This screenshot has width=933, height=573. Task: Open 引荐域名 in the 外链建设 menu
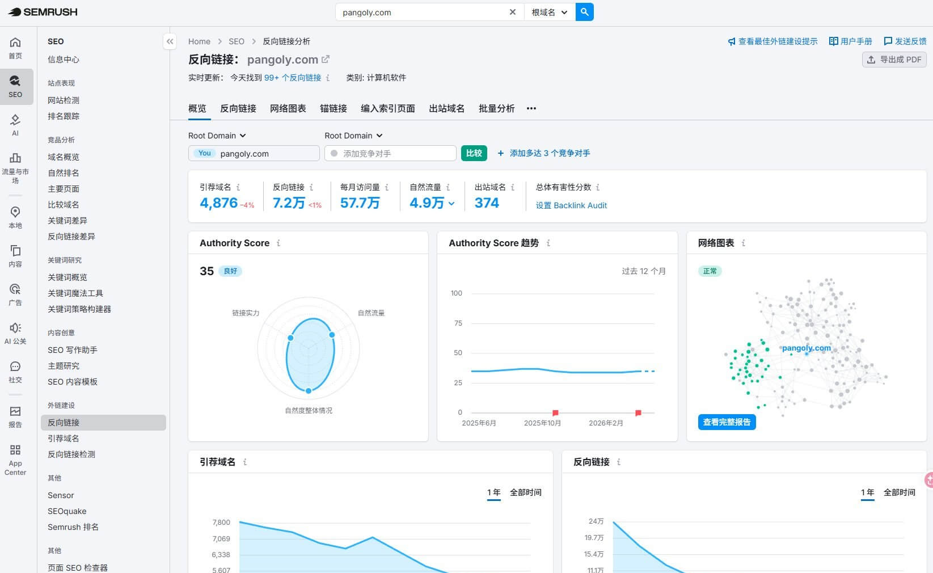click(64, 439)
